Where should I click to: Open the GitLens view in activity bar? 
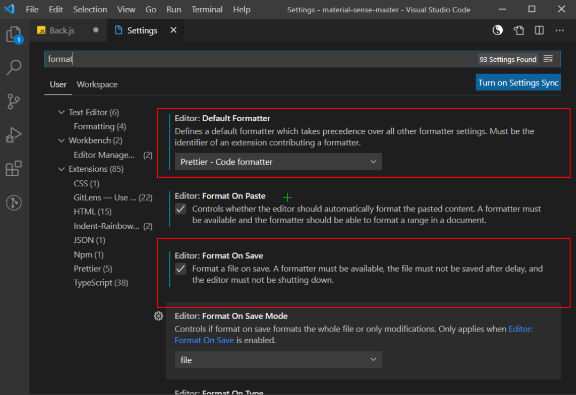[x=14, y=202]
